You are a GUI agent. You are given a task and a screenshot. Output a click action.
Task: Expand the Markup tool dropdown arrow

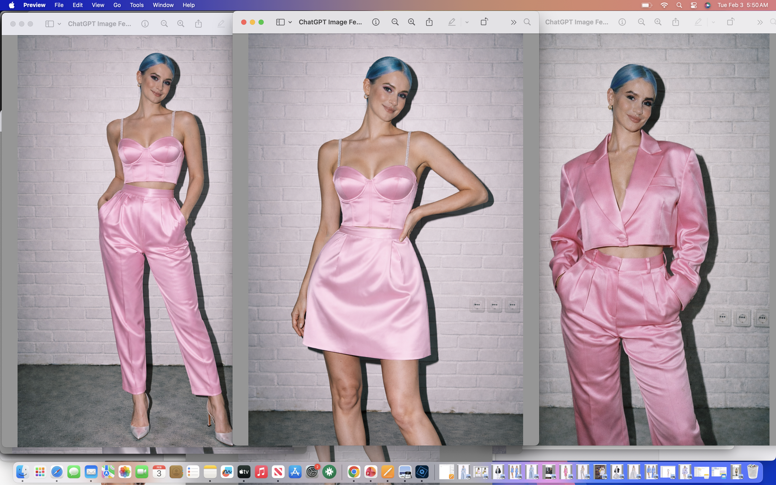467,22
